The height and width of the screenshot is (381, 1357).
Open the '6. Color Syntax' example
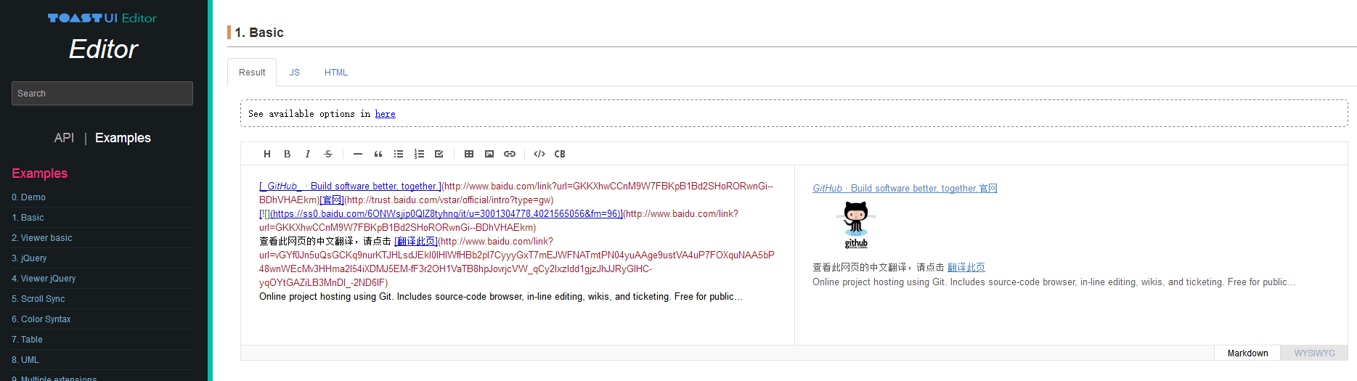[41, 319]
